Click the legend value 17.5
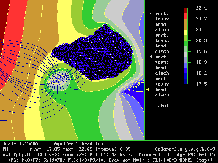 point(201,84)
